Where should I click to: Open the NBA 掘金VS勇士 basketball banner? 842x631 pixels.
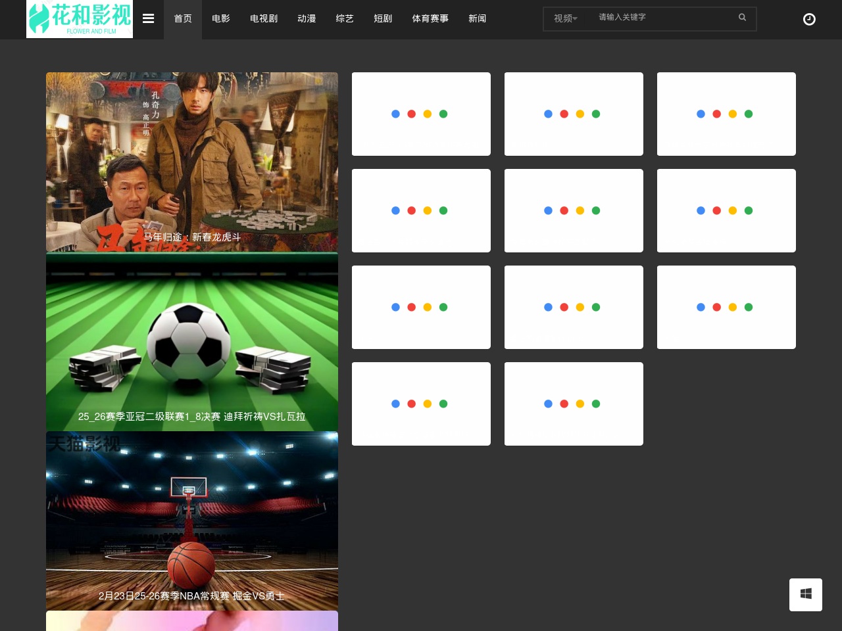(192, 521)
